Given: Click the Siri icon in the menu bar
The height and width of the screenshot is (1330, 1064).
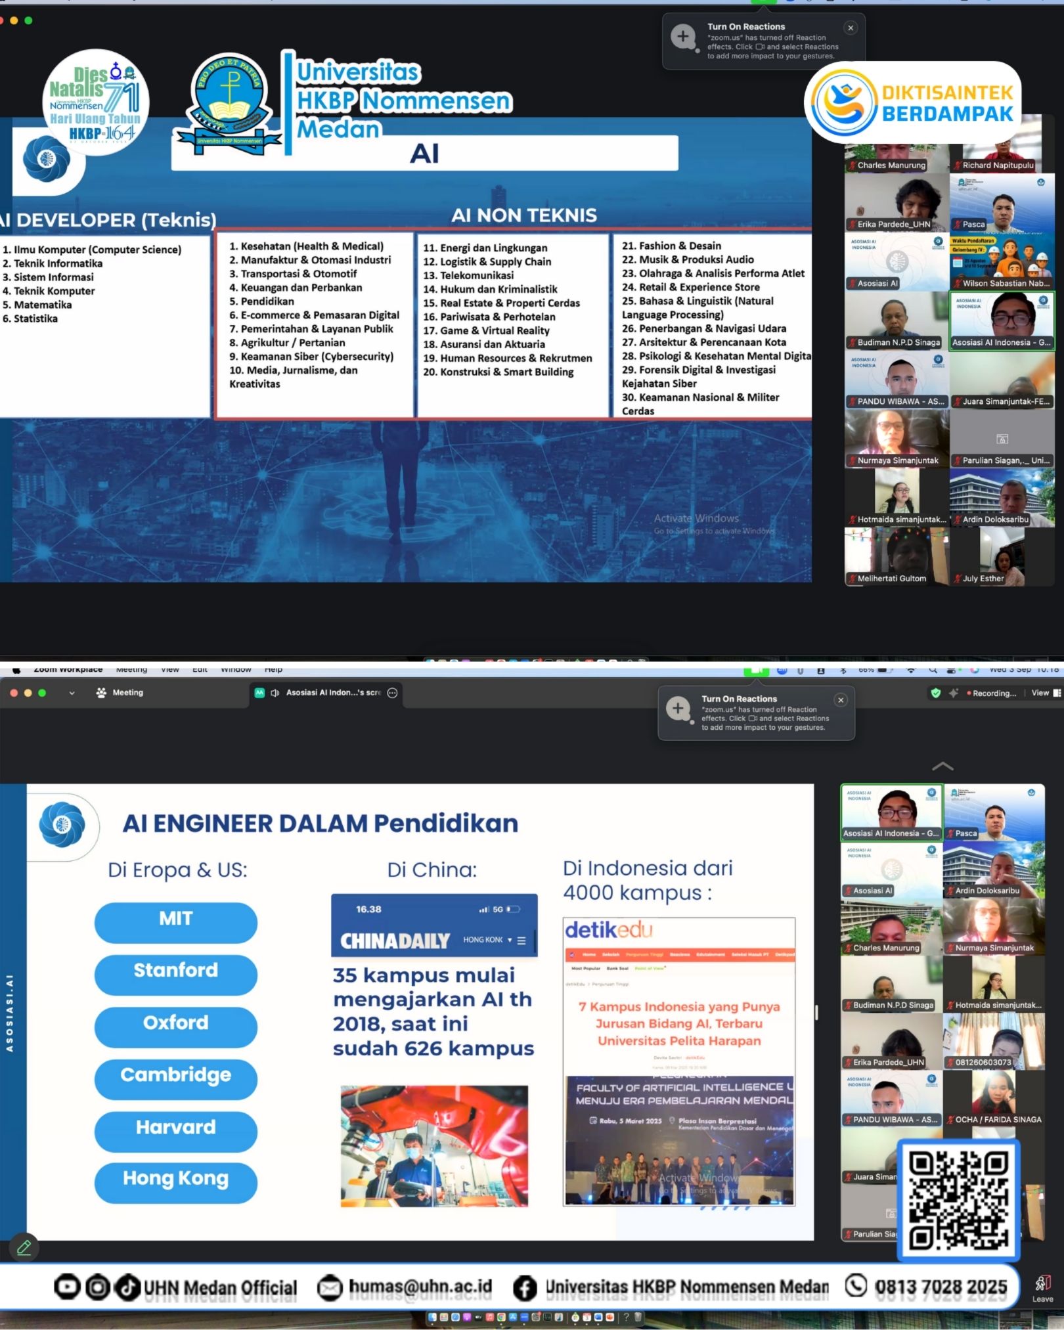Looking at the screenshot, I should [974, 670].
